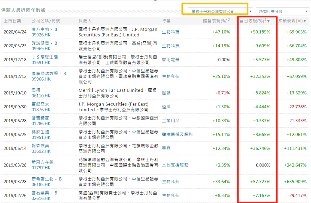Open stock code 01691.HK
Image resolution: width=311 pixels, height=203 pixels.
point(41,62)
